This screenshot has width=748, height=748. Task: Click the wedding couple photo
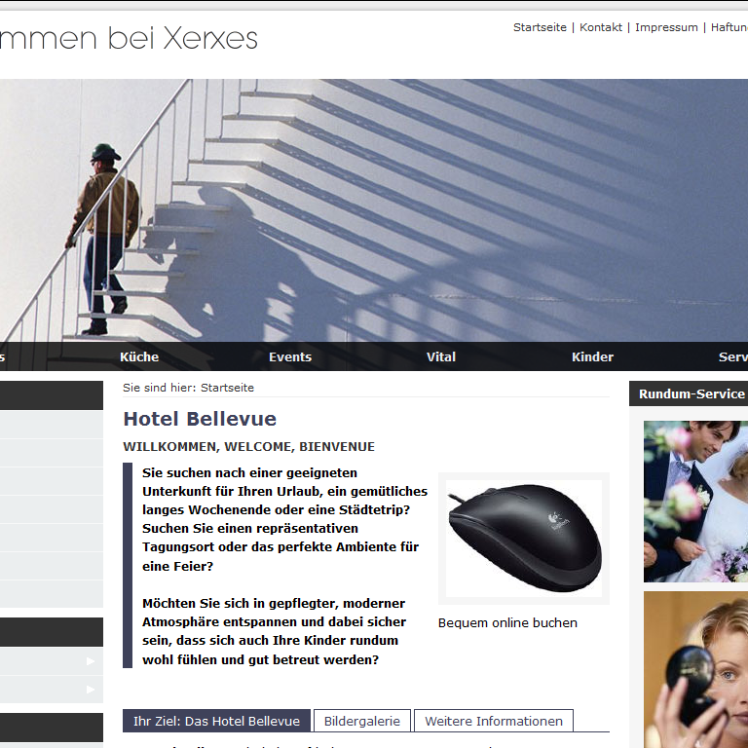tap(695, 502)
